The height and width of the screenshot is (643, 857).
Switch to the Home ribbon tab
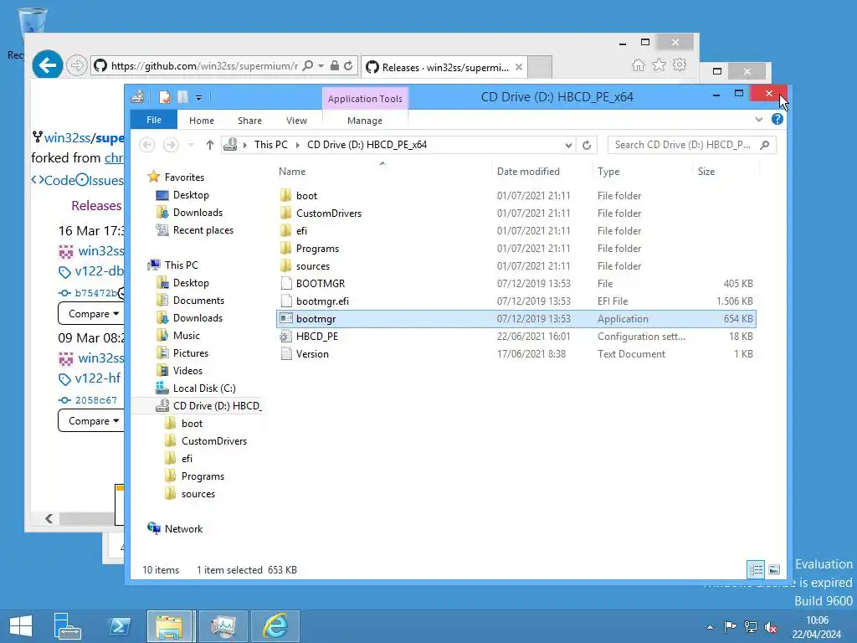[x=201, y=121]
